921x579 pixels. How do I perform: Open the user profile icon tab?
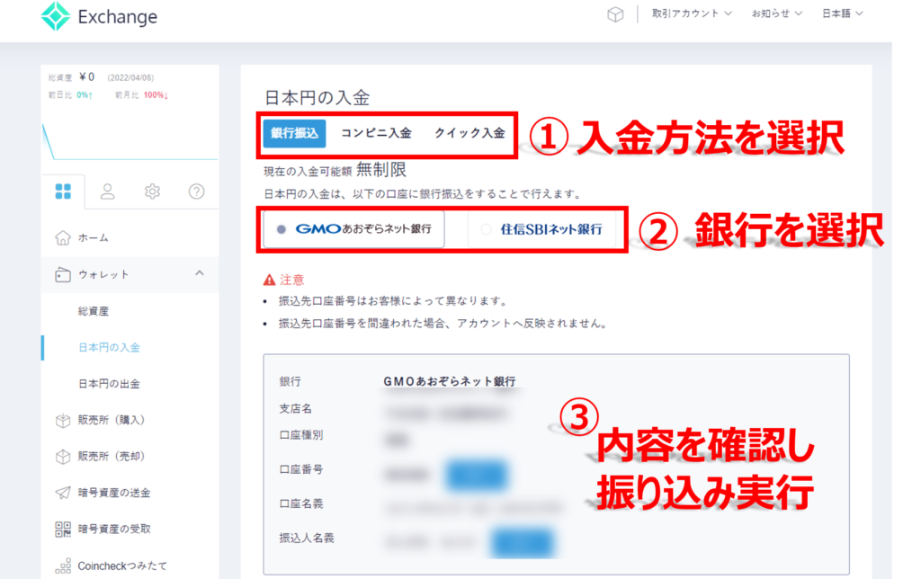108,192
